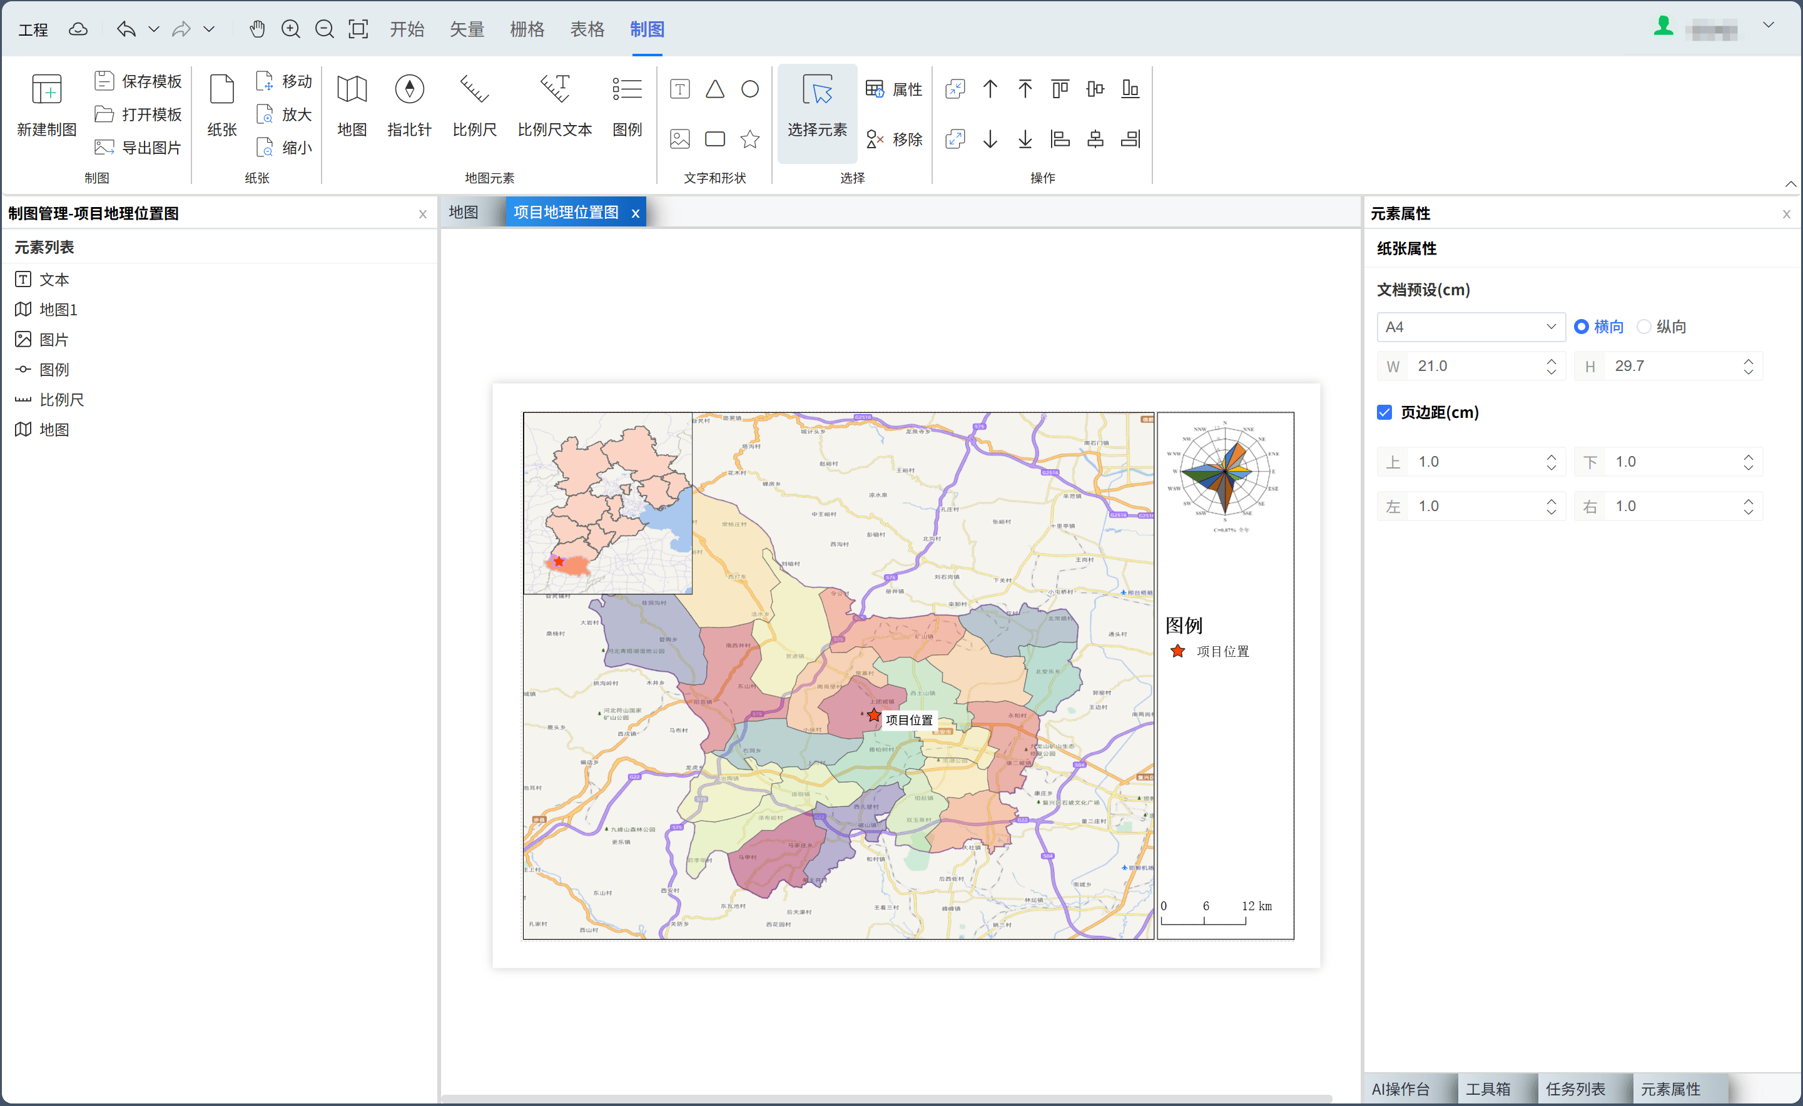The image size is (1803, 1106).
Task: Increase the paper width W stepper
Action: (x=1552, y=360)
